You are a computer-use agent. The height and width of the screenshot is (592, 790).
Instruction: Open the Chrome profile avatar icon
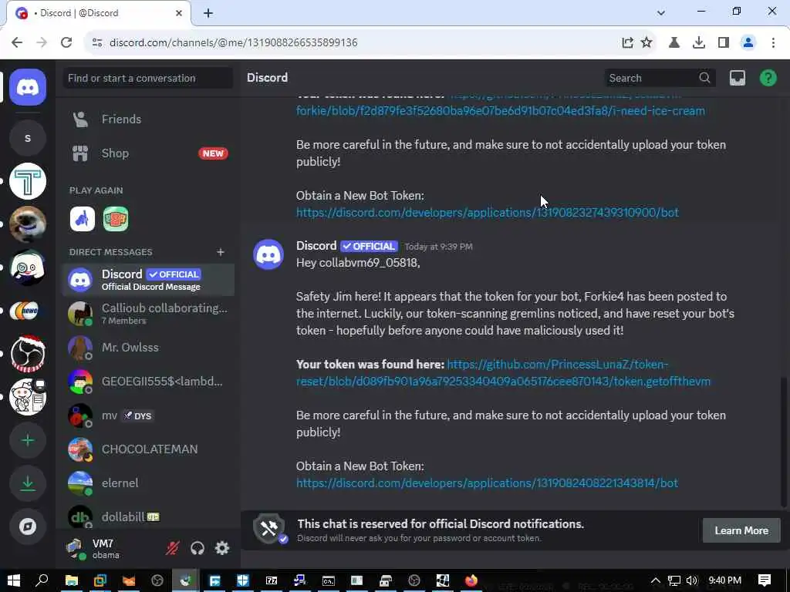[748, 43]
